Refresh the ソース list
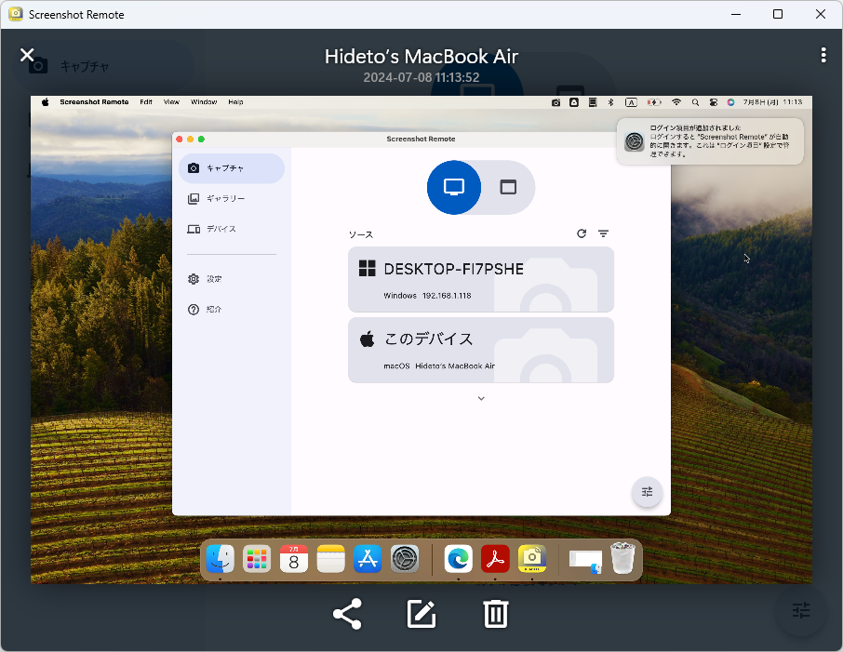 (x=582, y=233)
